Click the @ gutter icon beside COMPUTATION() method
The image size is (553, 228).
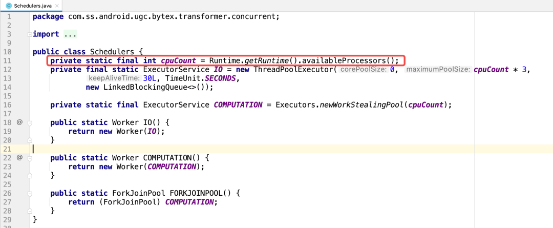tap(19, 157)
